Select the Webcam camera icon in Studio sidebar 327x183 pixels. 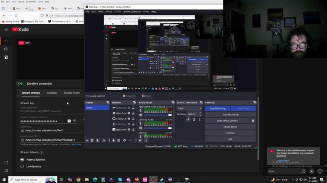6,49
